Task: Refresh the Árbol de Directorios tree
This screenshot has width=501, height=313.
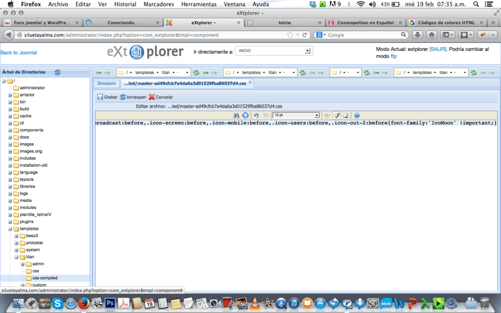Action: tap(57, 72)
